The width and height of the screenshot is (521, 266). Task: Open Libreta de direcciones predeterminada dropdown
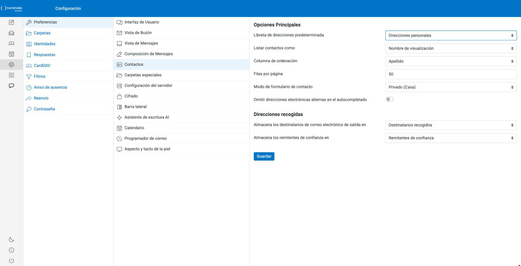pos(451,35)
